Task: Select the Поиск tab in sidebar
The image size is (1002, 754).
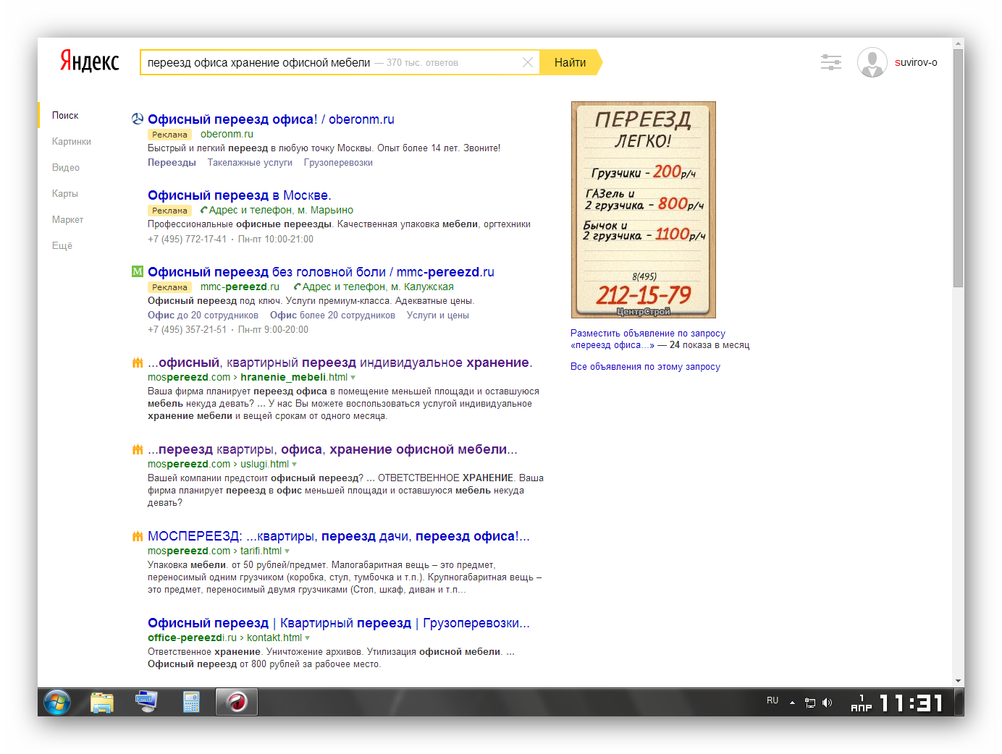Action: pos(65,115)
